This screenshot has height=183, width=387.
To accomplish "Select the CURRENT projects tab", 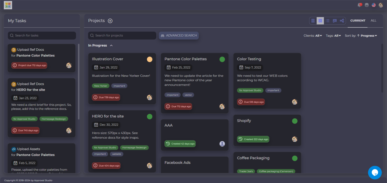I will click(x=358, y=21).
